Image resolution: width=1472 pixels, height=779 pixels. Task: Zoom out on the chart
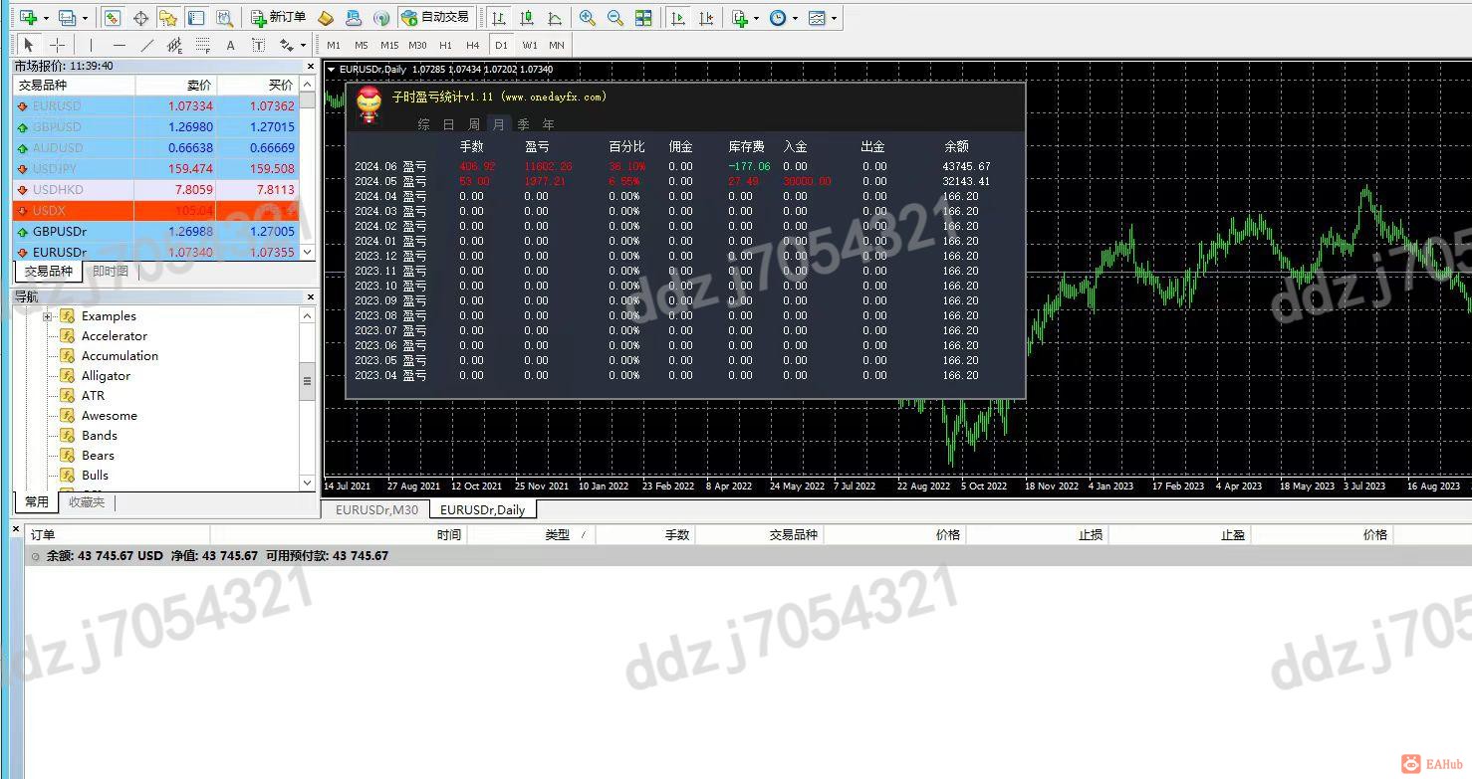pos(615,18)
